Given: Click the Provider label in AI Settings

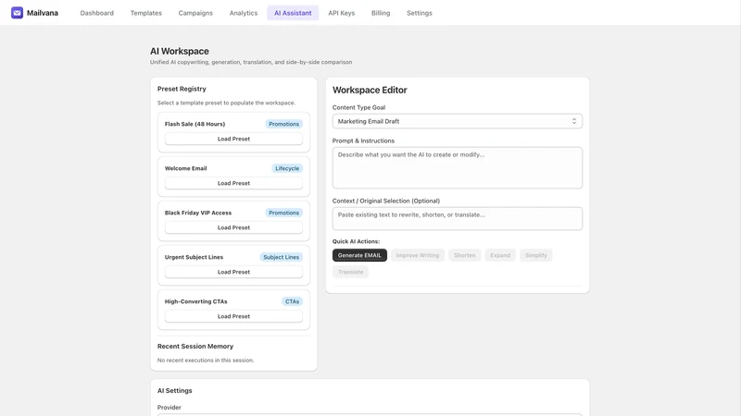Looking at the screenshot, I should click(170, 408).
